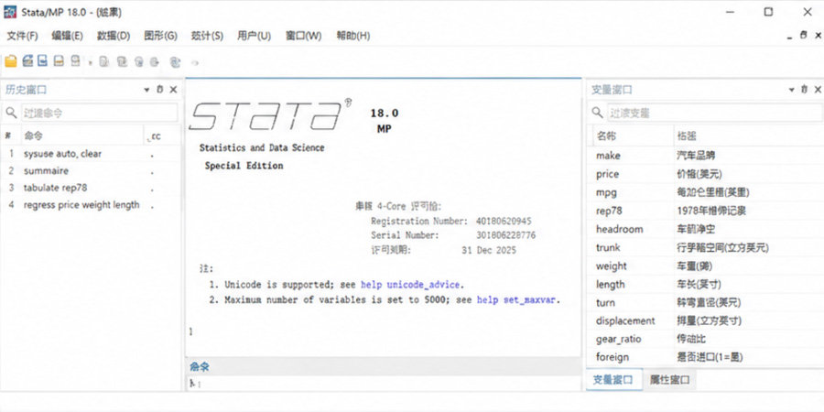Switch to the 变量窗口 tab
Screen dimensions: 824x412
(613, 379)
